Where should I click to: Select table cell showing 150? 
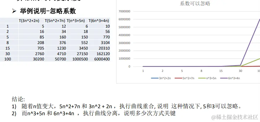coord(85,37)
